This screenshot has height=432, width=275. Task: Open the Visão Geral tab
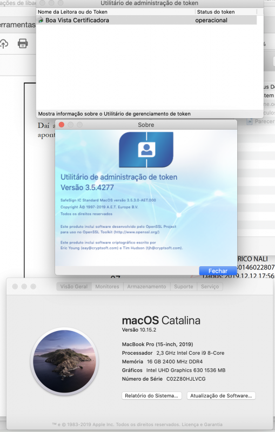pyautogui.click(x=74, y=287)
